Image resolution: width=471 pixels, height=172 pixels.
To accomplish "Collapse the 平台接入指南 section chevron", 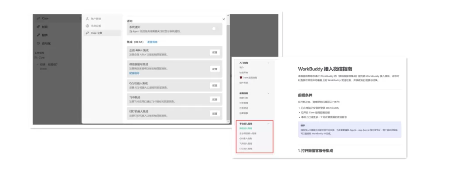I will 268,123.
